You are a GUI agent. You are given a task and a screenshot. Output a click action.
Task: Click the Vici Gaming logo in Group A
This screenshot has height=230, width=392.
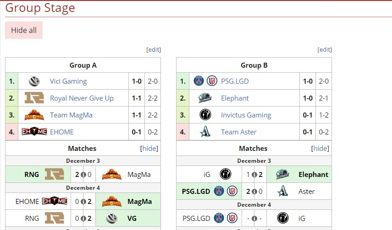point(34,81)
